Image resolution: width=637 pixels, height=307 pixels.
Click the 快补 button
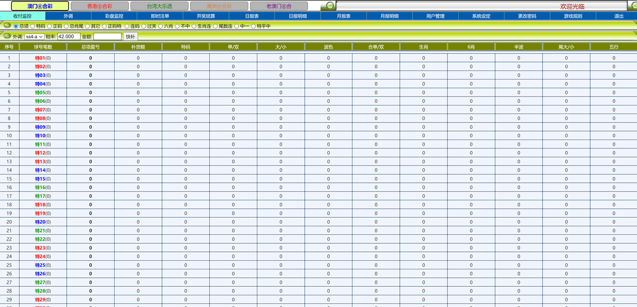pos(131,37)
